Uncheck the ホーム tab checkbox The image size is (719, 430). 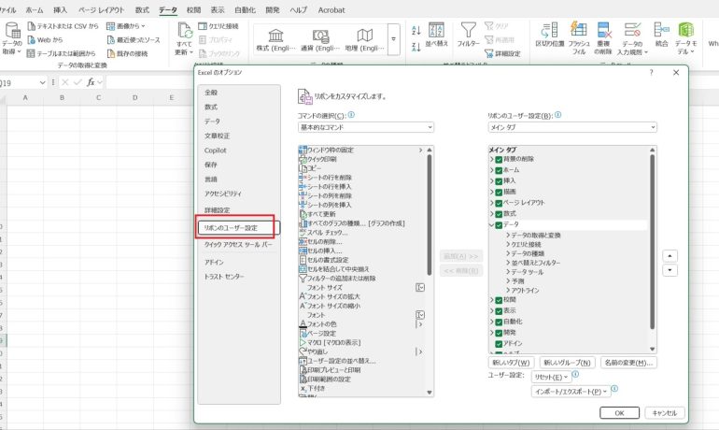499,170
